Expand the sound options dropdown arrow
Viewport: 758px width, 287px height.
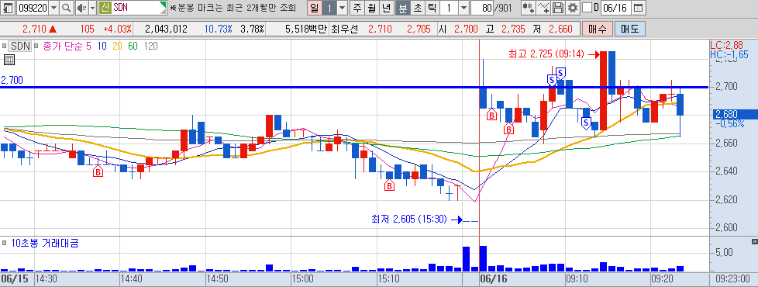tap(92, 8)
